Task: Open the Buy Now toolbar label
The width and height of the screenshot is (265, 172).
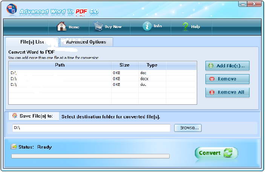Action: pyautogui.click(x=113, y=27)
